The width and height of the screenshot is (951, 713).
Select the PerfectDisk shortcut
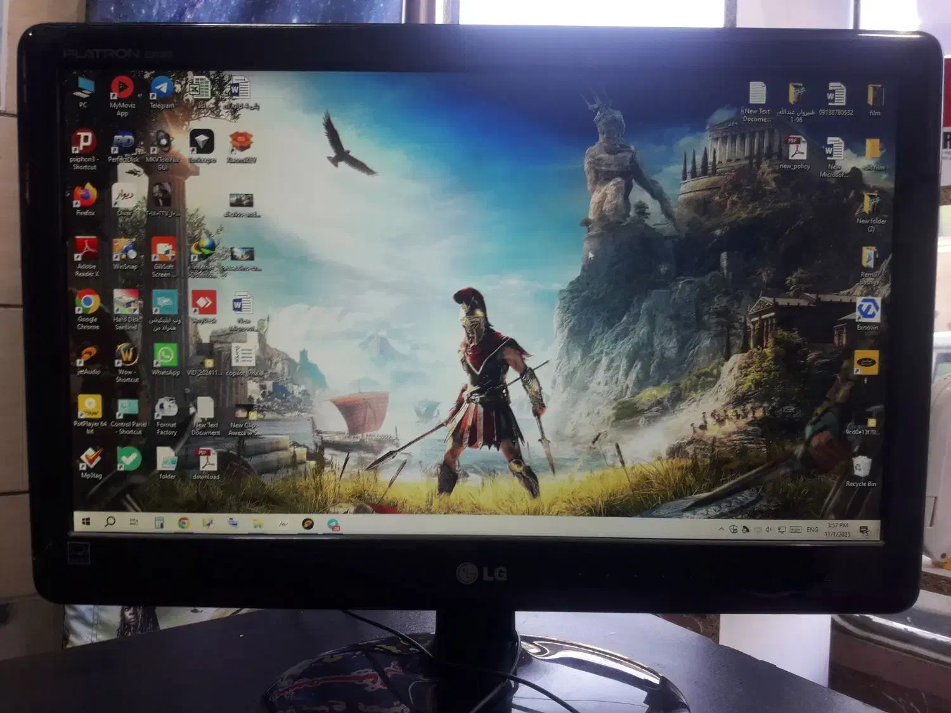tap(123, 147)
